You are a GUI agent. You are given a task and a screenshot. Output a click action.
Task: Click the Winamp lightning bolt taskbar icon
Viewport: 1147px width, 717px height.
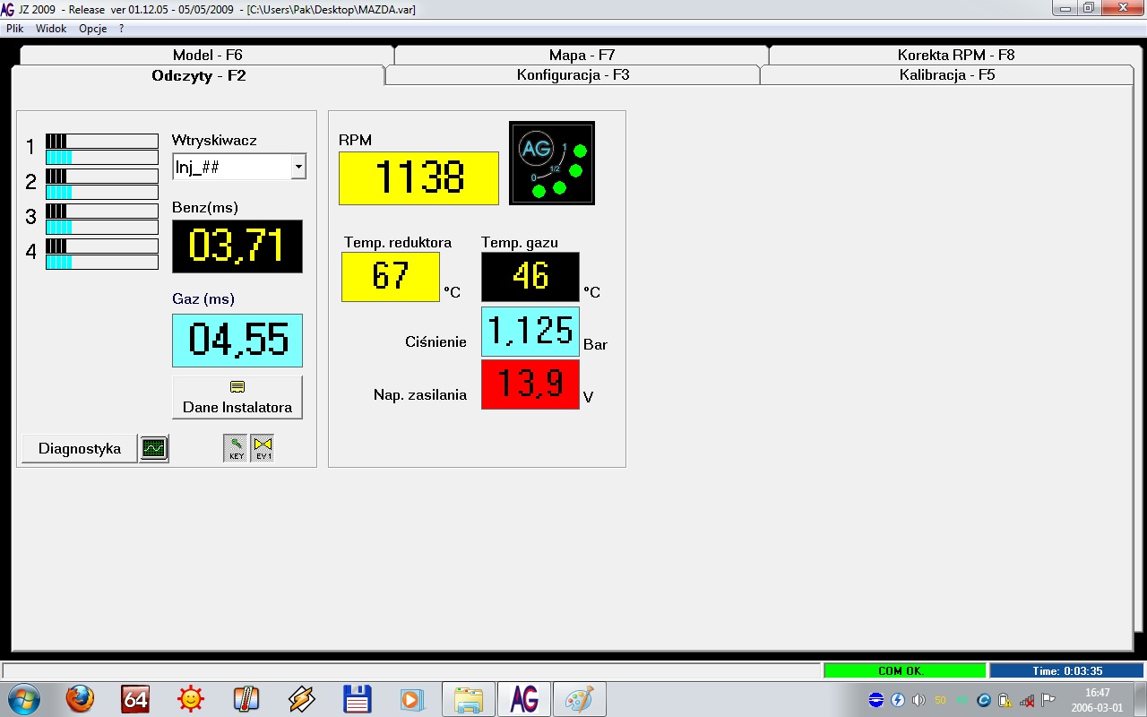(x=302, y=699)
